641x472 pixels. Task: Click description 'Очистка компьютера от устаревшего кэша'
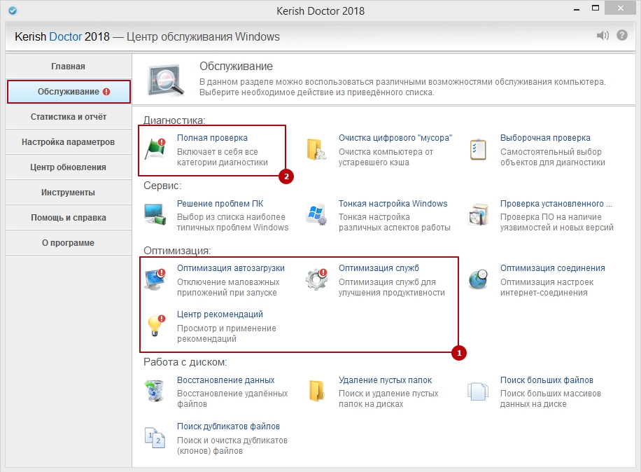click(x=386, y=157)
